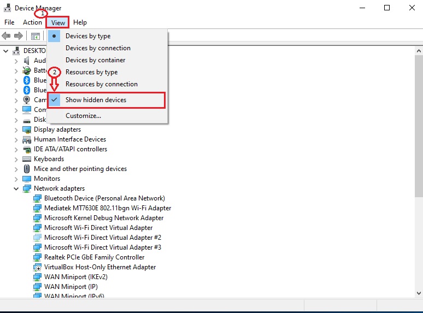Click the VirtualBox Host-Only Ethernet Adapter icon
The width and height of the screenshot is (423, 313).
tap(37, 267)
